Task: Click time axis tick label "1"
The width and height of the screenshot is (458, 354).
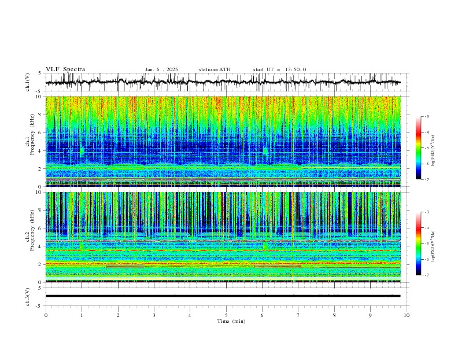Action: pos(82,315)
